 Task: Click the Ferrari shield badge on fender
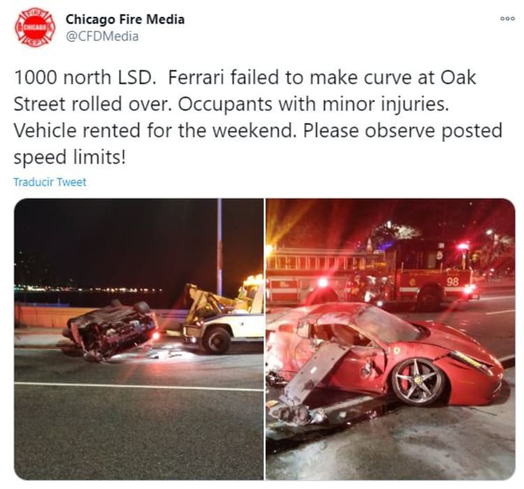click(x=397, y=350)
